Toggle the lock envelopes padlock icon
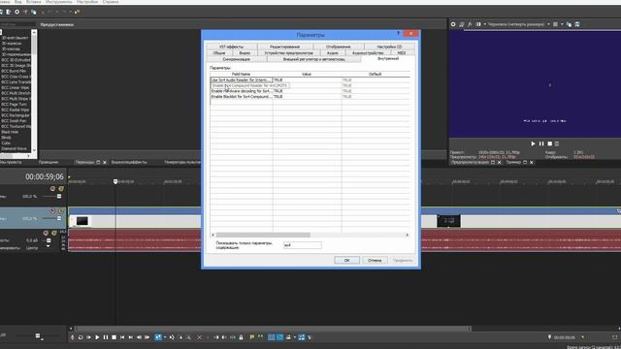The width and height of the screenshot is (621, 349). (241, 337)
